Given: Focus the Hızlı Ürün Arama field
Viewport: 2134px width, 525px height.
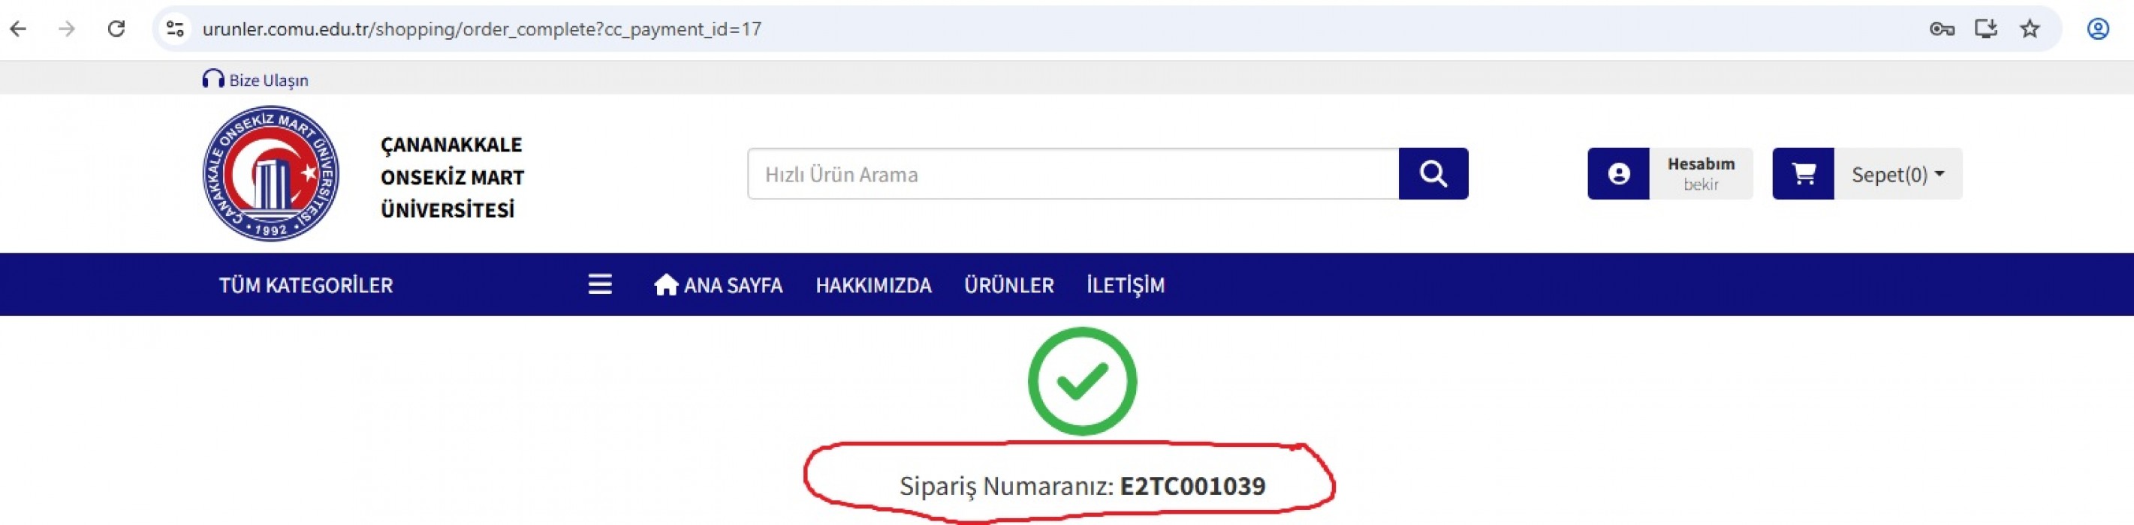Looking at the screenshot, I should point(1073,174).
